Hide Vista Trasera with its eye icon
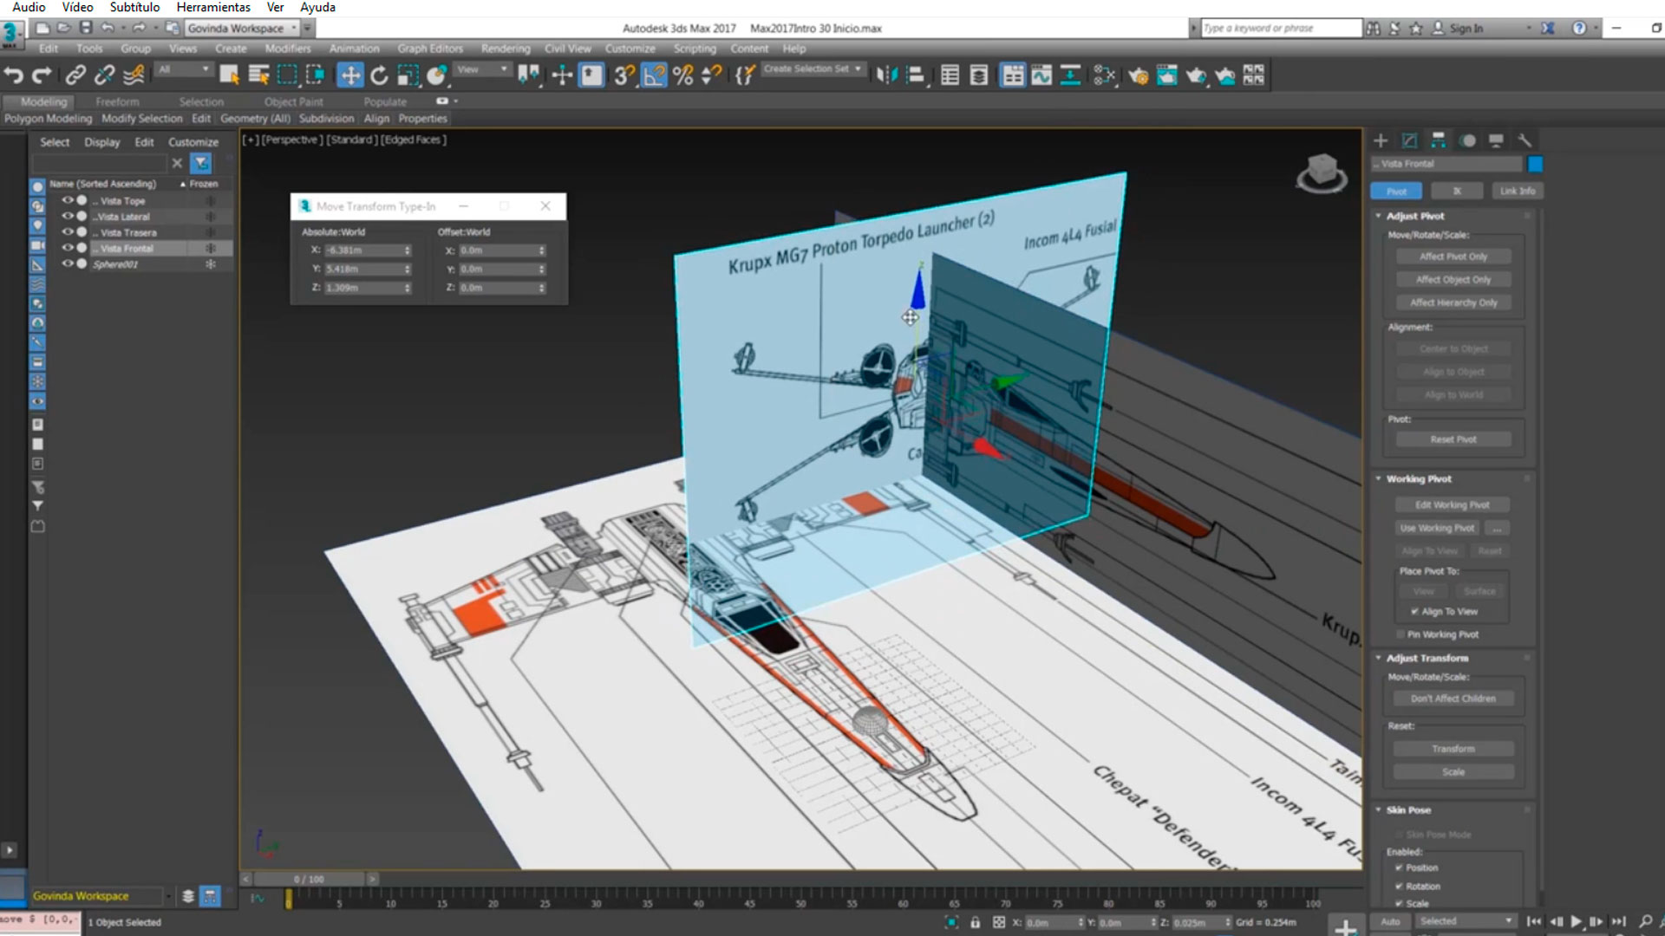Screen dimensions: 1665x936 click(67, 231)
